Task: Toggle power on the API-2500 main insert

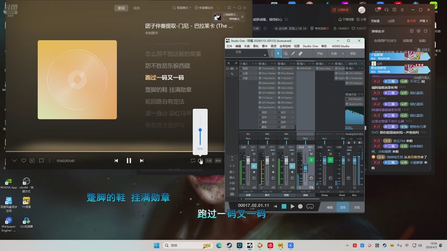Action: point(347,74)
